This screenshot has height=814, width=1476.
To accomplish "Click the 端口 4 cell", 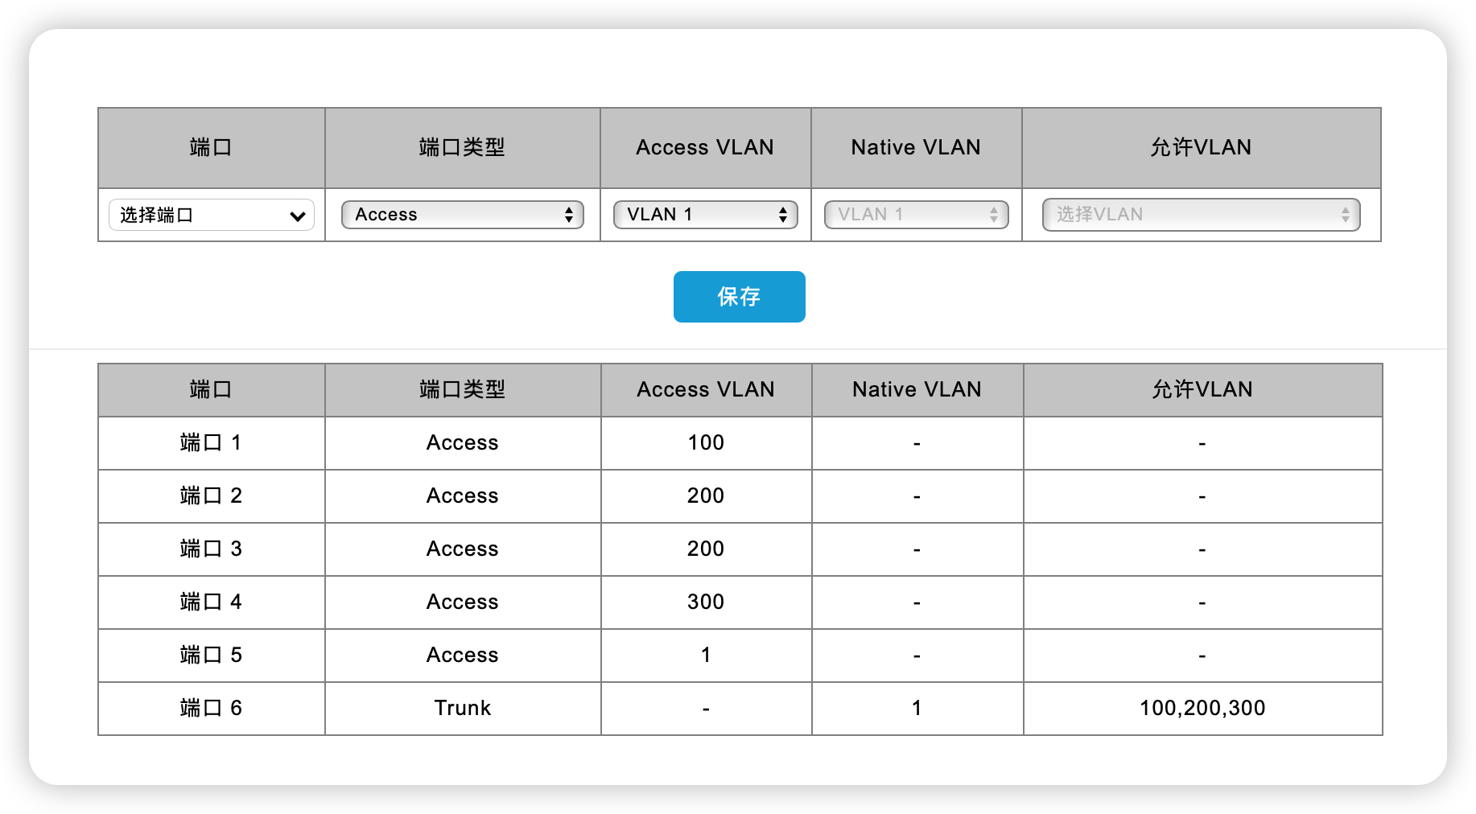I will click(211, 602).
